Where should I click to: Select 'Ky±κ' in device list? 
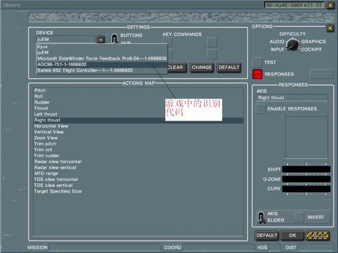102,47
